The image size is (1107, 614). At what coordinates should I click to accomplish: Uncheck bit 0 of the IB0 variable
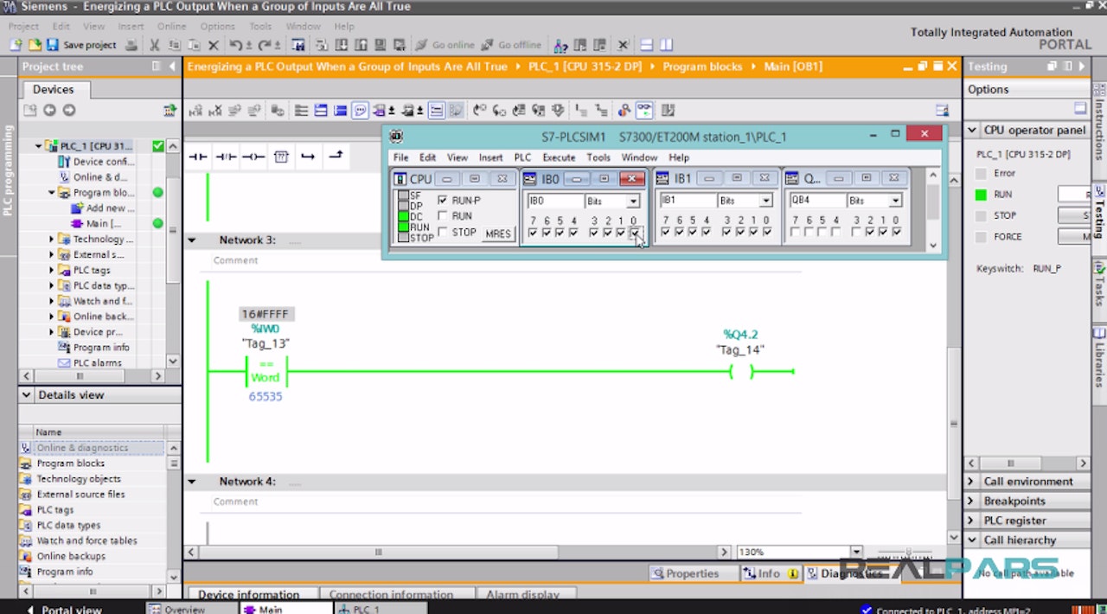pyautogui.click(x=637, y=233)
